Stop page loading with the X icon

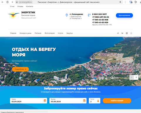12,2
